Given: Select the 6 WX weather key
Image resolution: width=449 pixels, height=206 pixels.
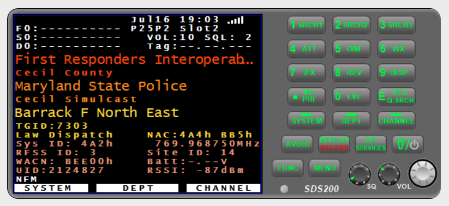Looking at the screenshot, I should [x=396, y=49].
